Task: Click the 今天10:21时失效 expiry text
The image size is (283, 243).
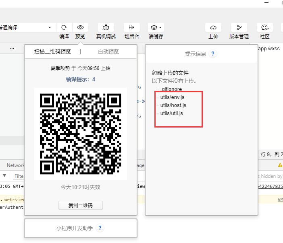Action: pyautogui.click(x=81, y=187)
